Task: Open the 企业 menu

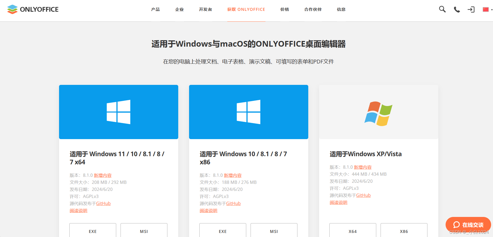Action: [x=179, y=9]
